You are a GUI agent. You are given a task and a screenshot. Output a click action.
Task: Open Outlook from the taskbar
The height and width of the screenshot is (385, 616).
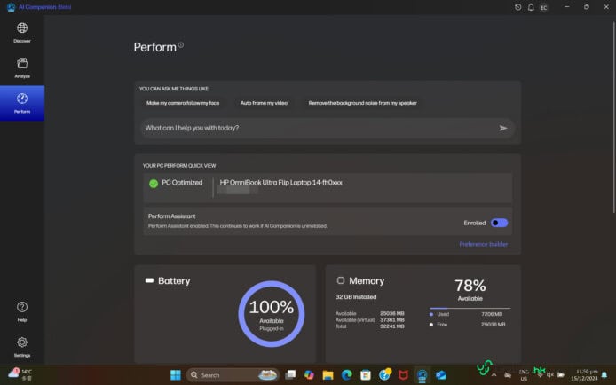click(441, 375)
